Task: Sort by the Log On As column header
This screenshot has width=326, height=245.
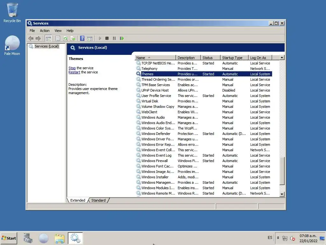Action: coord(260,58)
